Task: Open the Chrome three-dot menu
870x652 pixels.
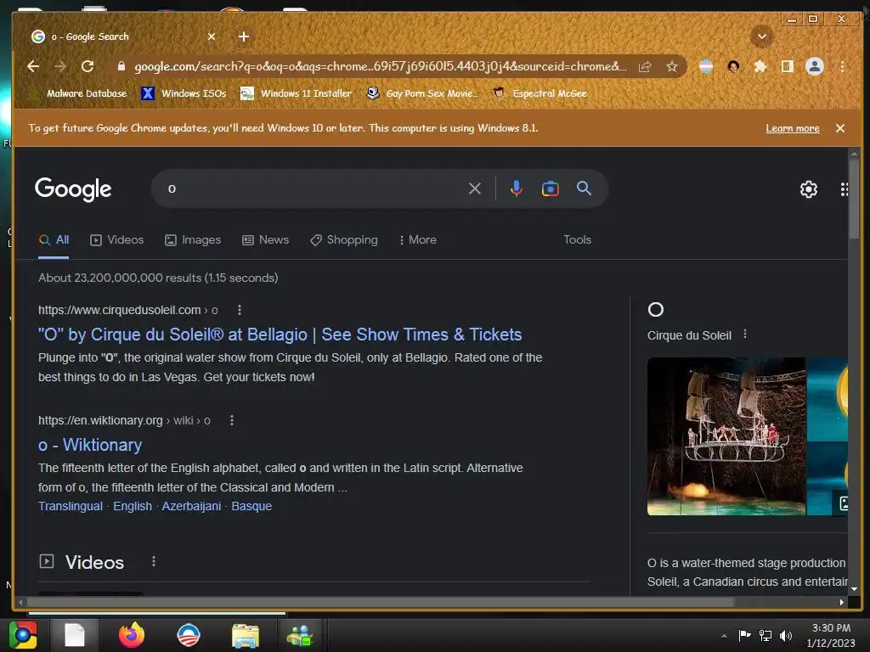Action: click(842, 66)
